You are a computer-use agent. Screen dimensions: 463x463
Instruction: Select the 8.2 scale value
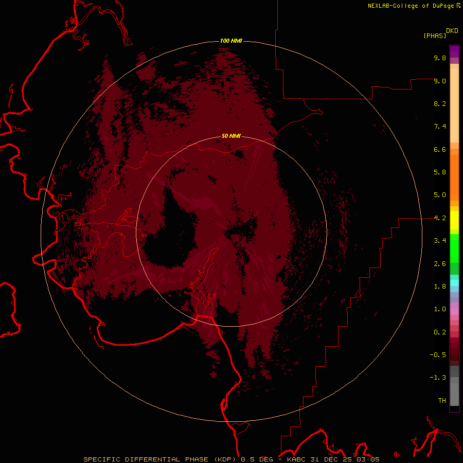440,103
